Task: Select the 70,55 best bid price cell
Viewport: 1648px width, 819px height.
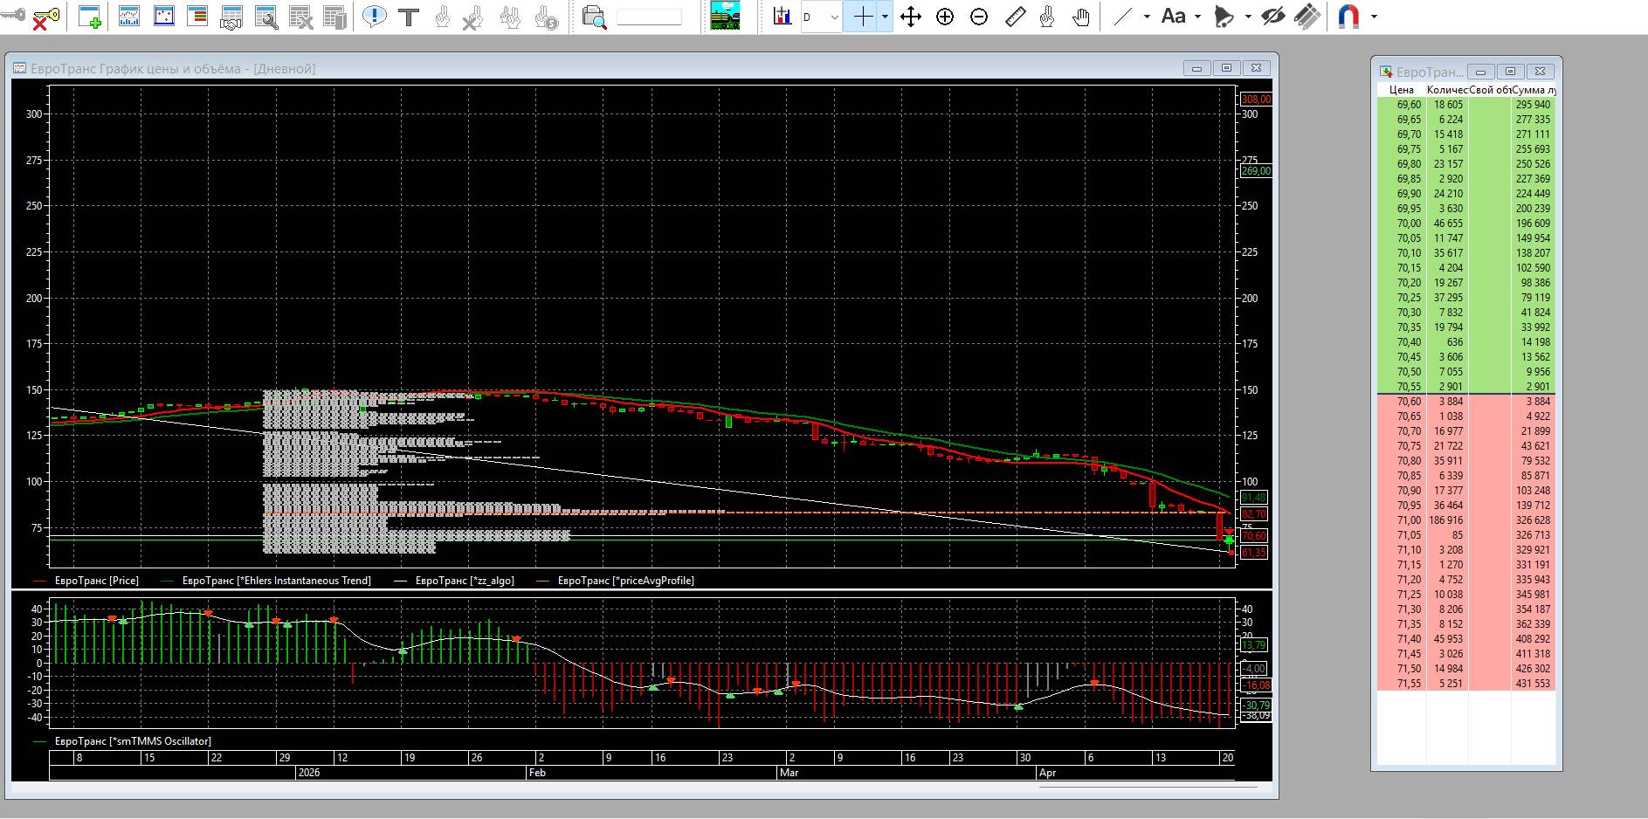Action: 1401,387
